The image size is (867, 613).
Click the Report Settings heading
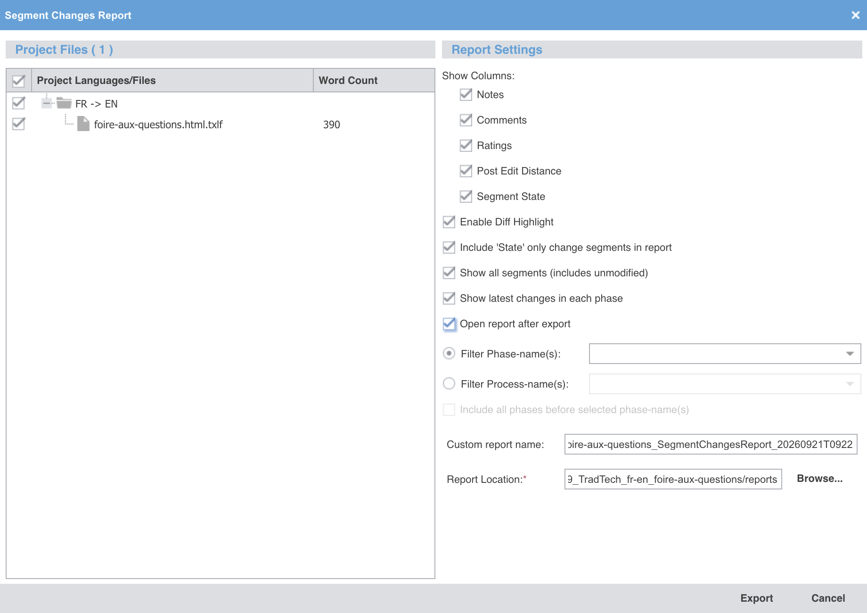(497, 50)
